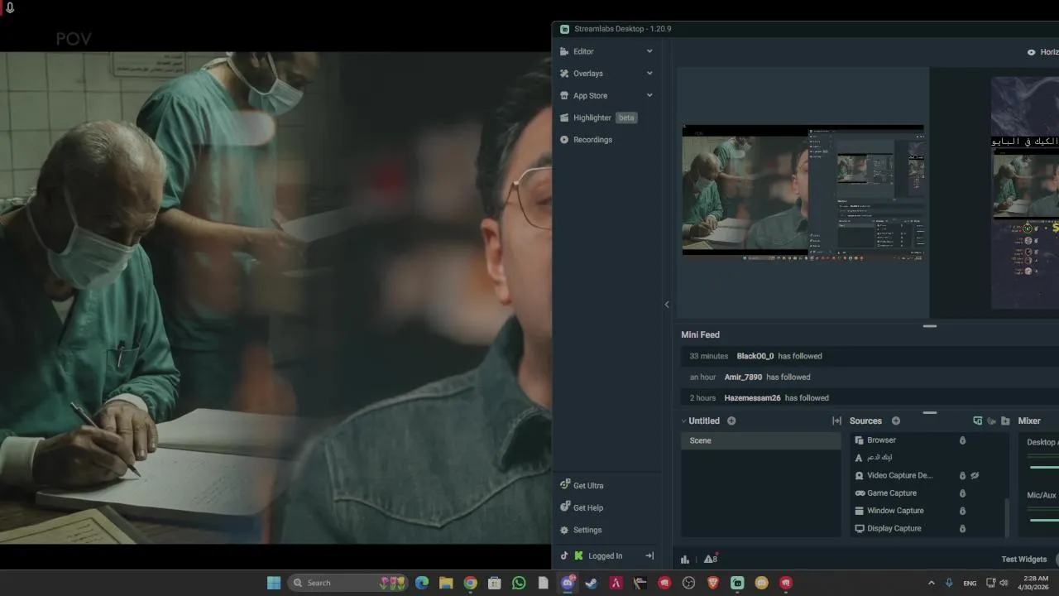Viewport: 1059px width, 596px height.
Task: Click the resize handle above Mini Feed
Action: click(930, 326)
